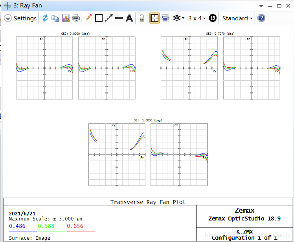
Task: Add text annotation with A tool
Action: coord(129,18)
